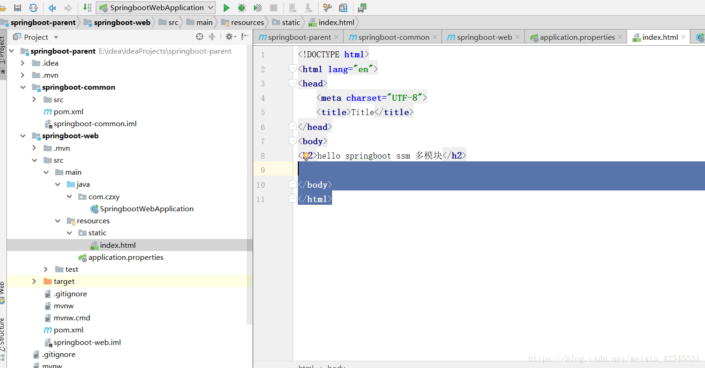Image resolution: width=705 pixels, height=368 pixels.
Task: Fold the body tag on line 7
Action: coord(292,141)
